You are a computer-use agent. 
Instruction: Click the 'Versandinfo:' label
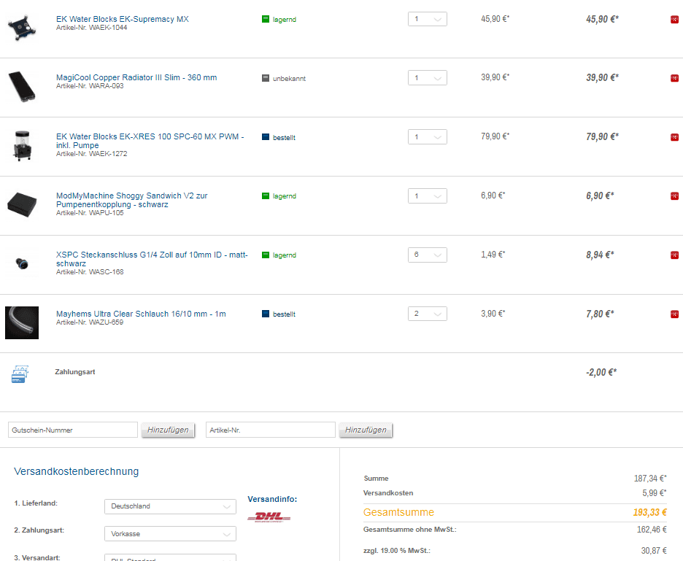[x=272, y=499]
